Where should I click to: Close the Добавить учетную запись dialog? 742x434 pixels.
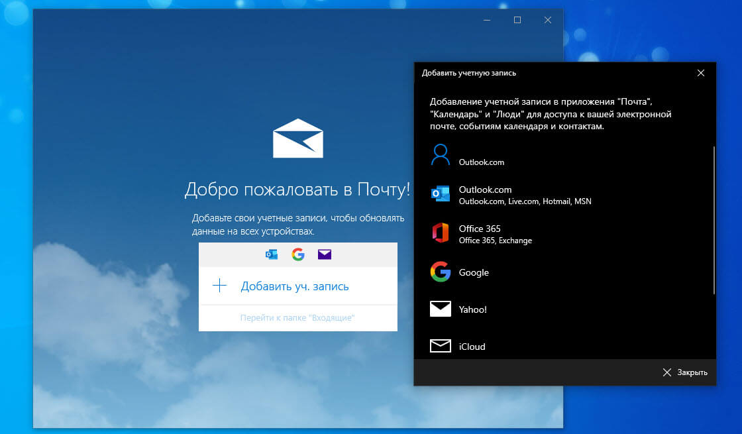(701, 73)
